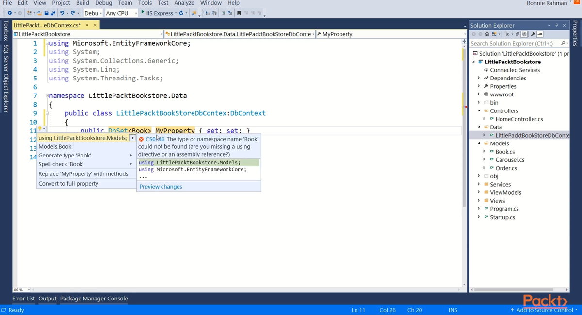Image resolution: width=582 pixels, height=315 pixels.
Task: Click the Save floppy disk icon
Action: tap(46, 13)
